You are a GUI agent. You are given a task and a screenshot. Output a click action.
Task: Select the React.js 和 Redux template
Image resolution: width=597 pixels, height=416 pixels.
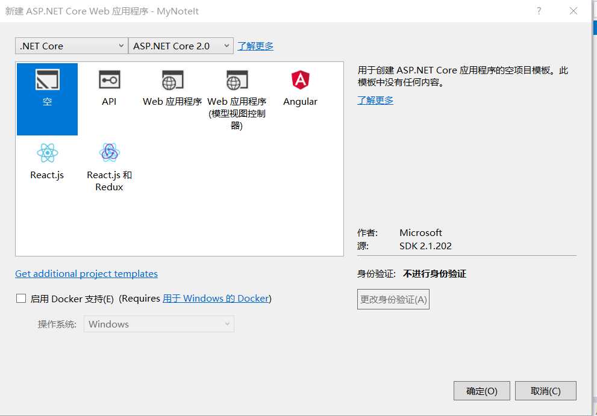(x=109, y=167)
